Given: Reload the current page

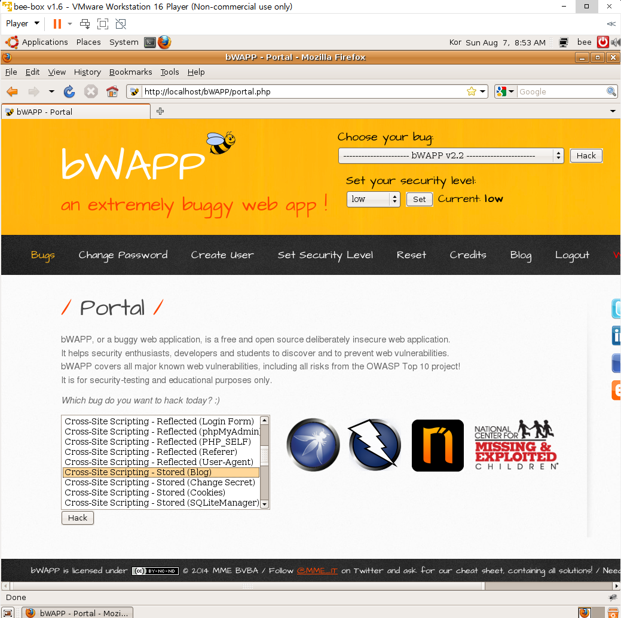Looking at the screenshot, I should click(69, 91).
